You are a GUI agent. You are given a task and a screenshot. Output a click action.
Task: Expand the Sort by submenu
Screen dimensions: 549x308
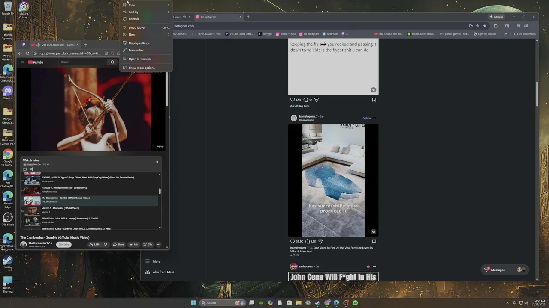pos(146,12)
